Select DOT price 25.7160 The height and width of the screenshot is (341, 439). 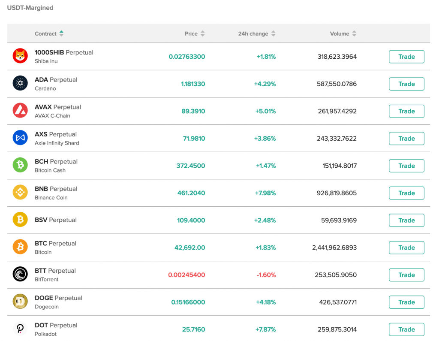[193, 329]
